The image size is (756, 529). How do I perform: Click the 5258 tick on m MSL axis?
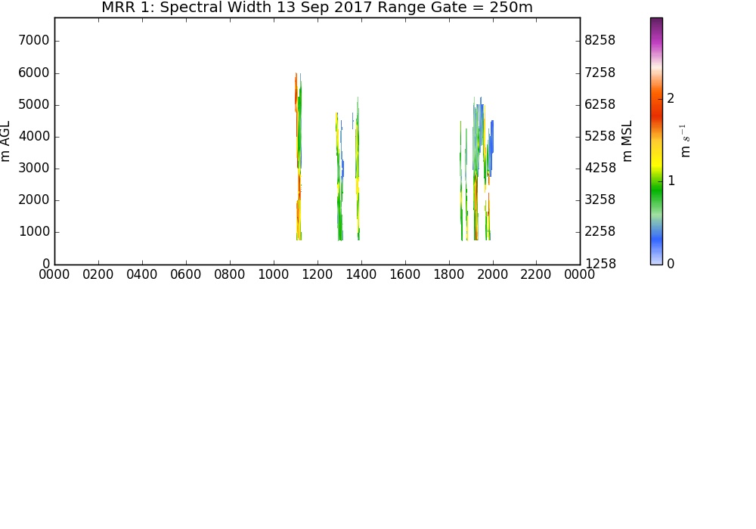(x=600, y=136)
